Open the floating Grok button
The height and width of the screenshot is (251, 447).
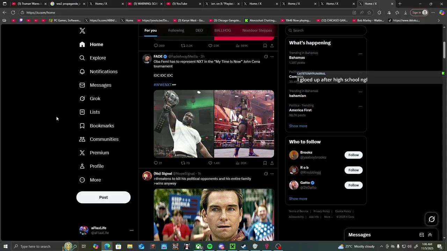point(432,219)
